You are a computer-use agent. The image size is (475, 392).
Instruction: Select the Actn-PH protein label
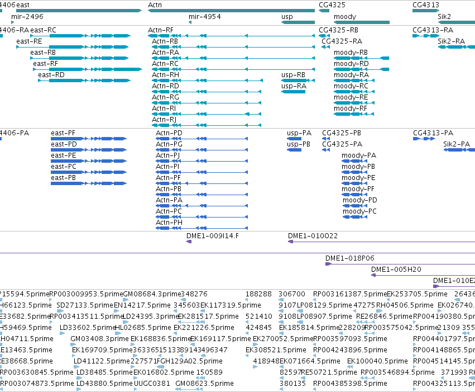coord(169,223)
